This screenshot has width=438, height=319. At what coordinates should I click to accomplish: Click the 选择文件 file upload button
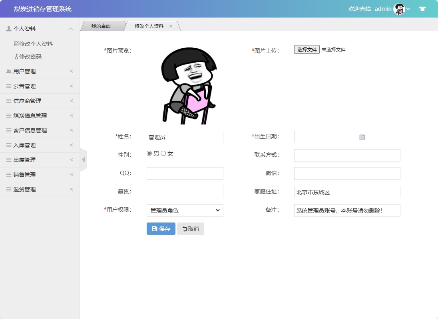tap(307, 50)
